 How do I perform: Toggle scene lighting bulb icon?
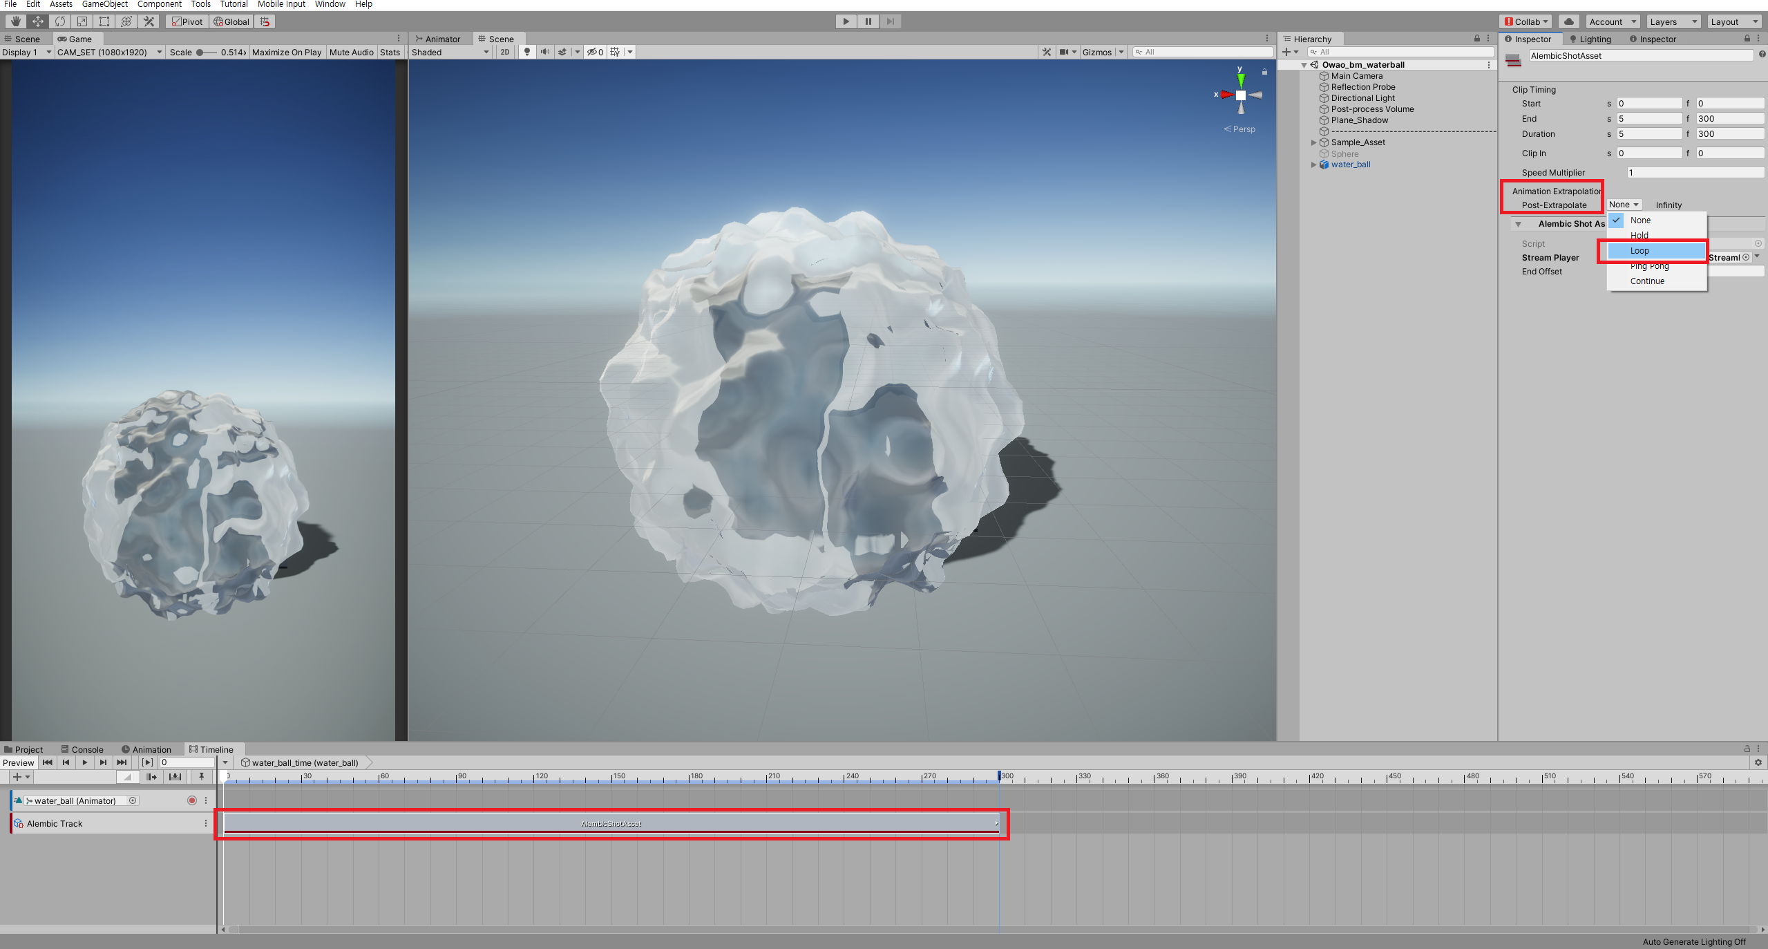click(x=527, y=52)
